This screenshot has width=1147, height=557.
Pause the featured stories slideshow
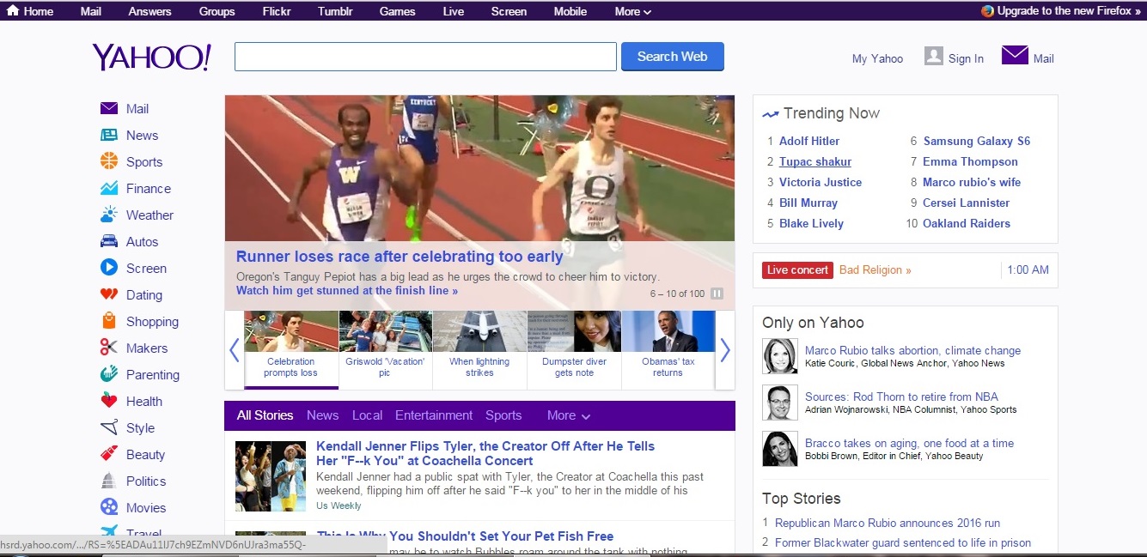pos(717,294)
